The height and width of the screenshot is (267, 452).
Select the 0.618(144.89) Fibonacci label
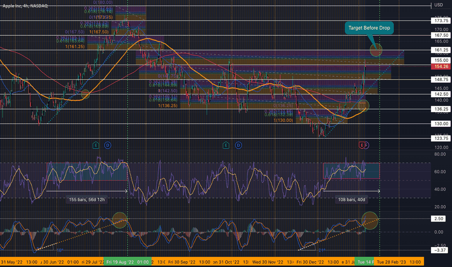[163, 85]
